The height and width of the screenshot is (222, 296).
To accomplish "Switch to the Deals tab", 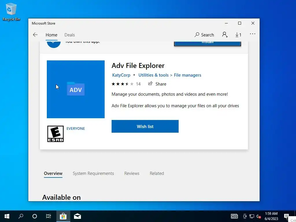I will coord(70,35).
